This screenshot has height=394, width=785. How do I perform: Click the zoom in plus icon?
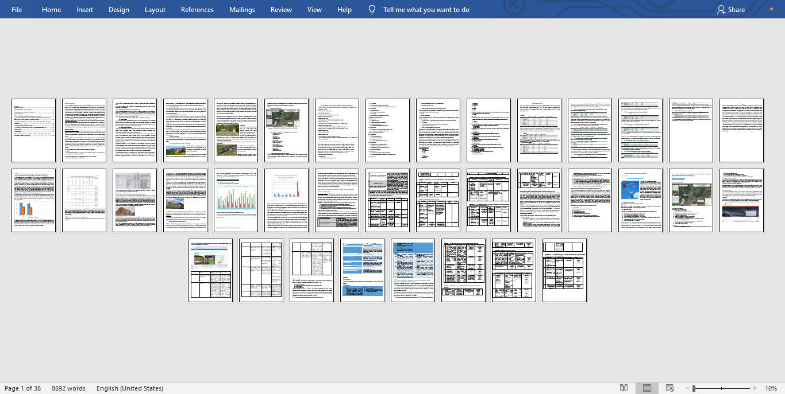point(755,388)
